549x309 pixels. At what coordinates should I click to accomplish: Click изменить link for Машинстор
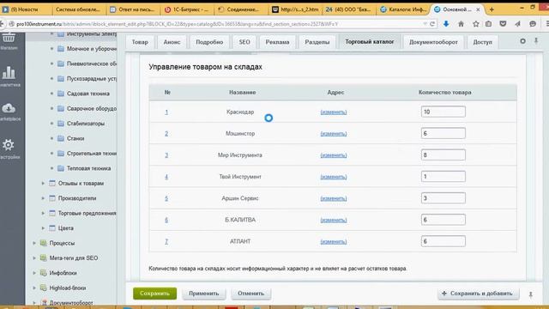(x=334, y=134)
